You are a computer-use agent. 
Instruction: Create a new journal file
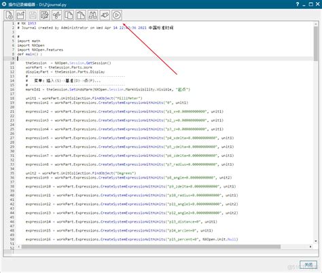click(9, 15)
